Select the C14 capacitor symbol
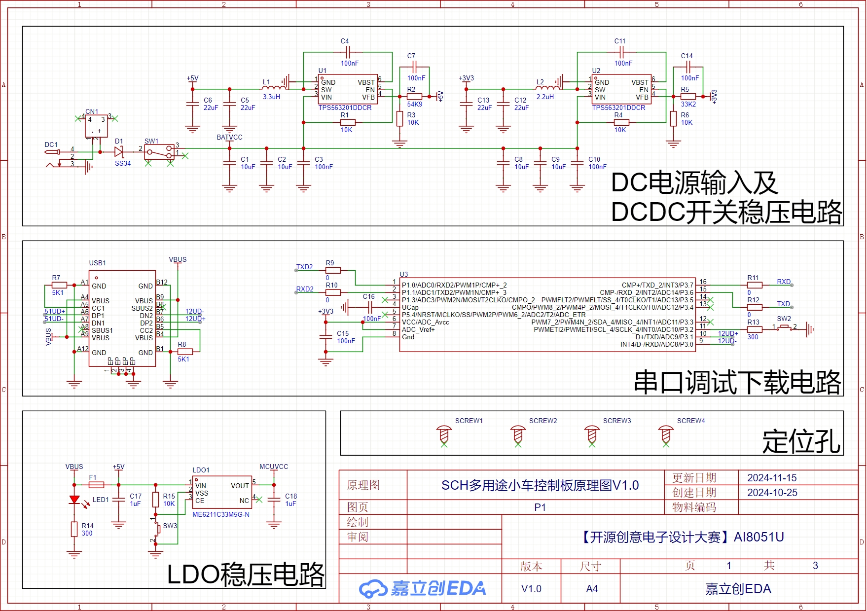 pyautogui.click(x=688, y=67)
